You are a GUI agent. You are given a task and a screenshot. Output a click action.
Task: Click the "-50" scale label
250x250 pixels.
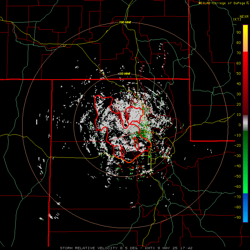tap(237, 176)
